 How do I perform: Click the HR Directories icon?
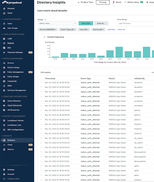[4, 110]
